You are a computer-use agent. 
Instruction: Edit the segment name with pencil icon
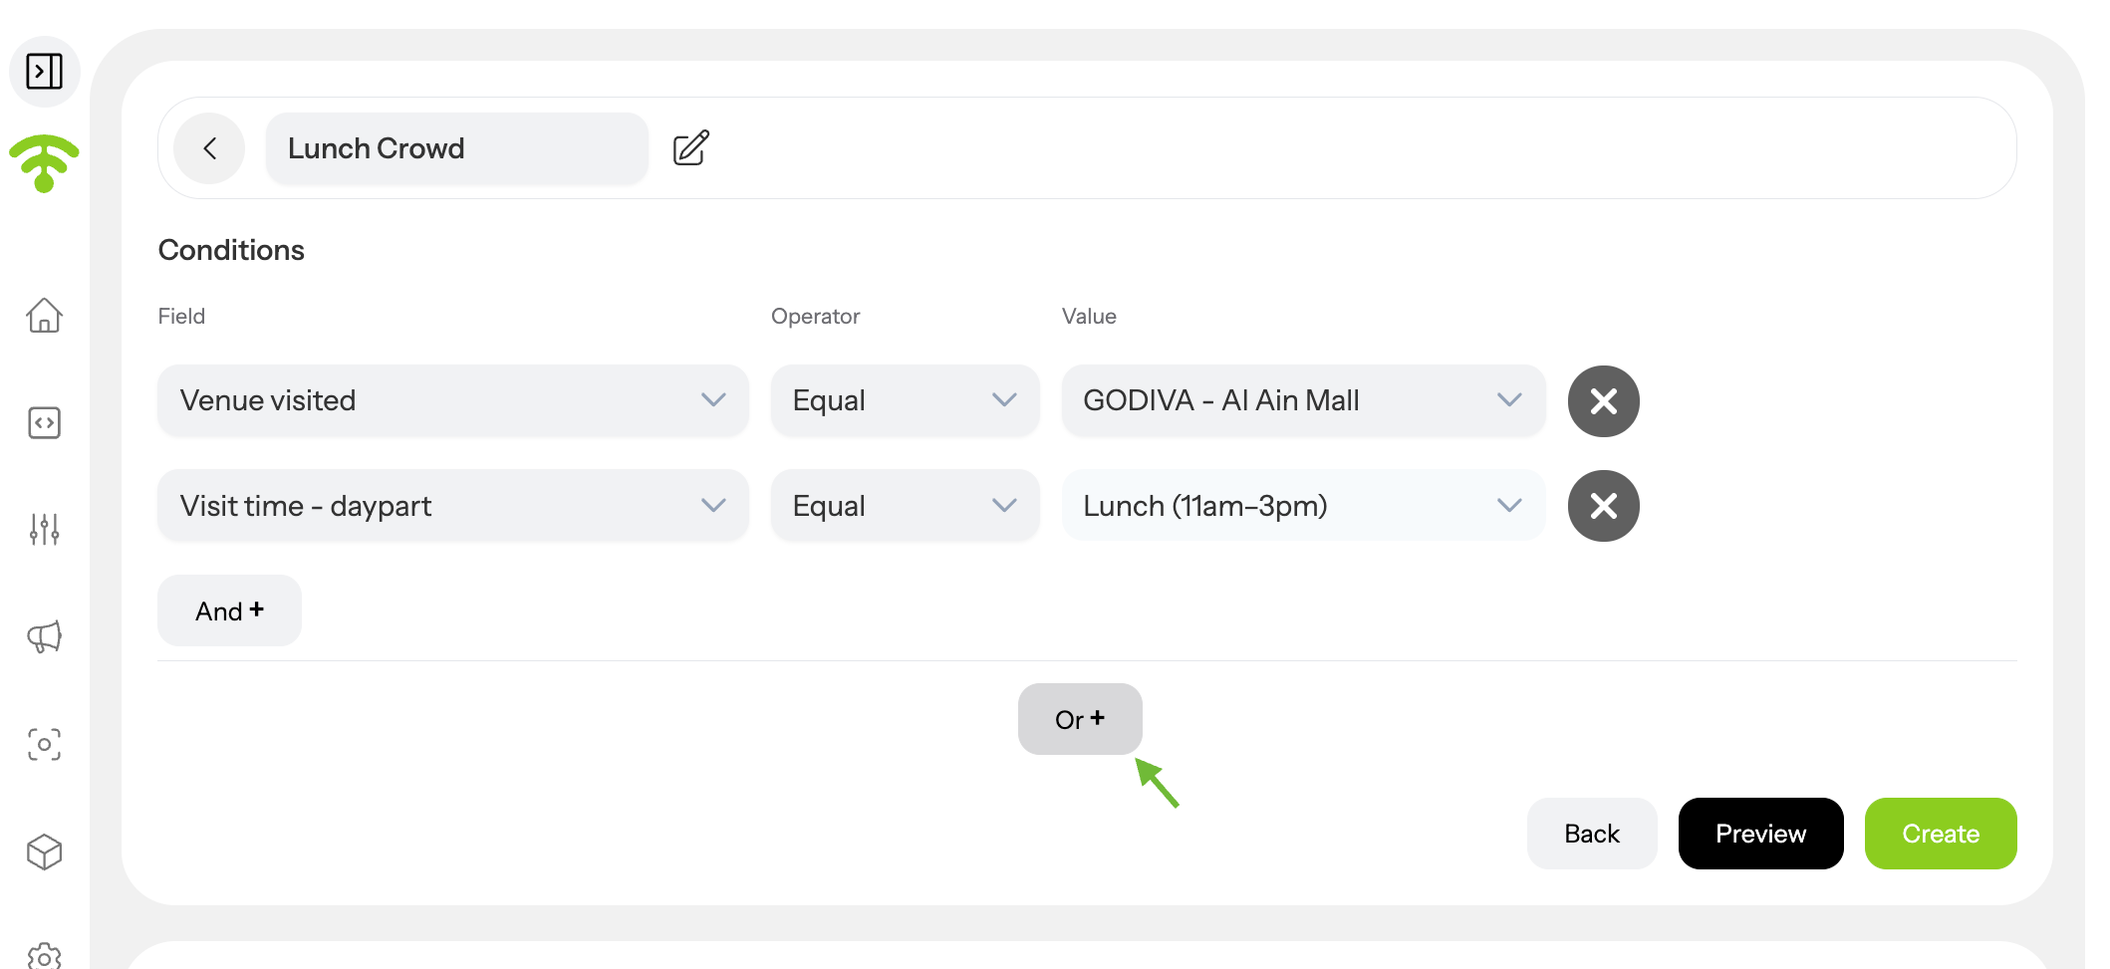(x=691, y=148)
